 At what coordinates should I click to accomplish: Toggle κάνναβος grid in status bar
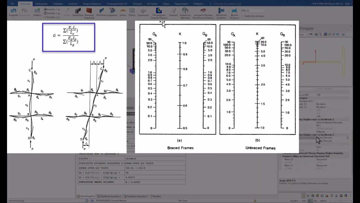click(294, 201)
